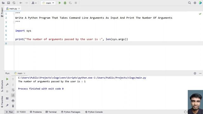Open the user account dropdown icon
203x114 pixels.
point(34,3)
